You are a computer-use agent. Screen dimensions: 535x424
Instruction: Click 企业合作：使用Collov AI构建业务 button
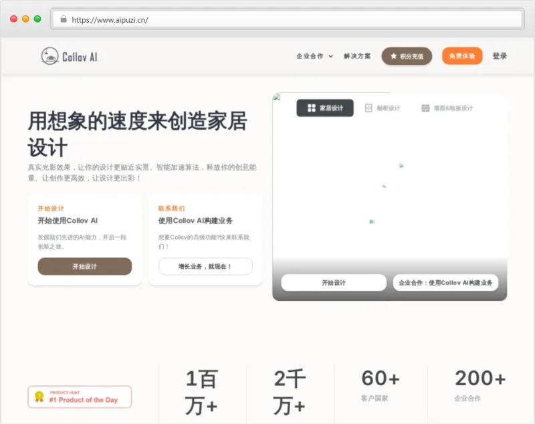coord(445,283)
